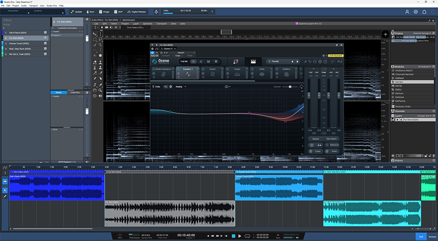Toggle power on Equalizer 1 module
This screenshot has width=438, height=241.
178,69
